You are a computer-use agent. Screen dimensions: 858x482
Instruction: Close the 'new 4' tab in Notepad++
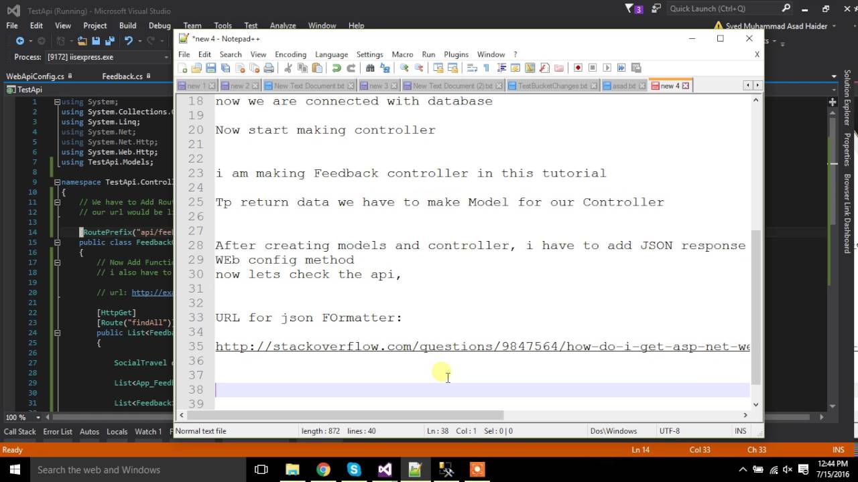pos(686,86)
